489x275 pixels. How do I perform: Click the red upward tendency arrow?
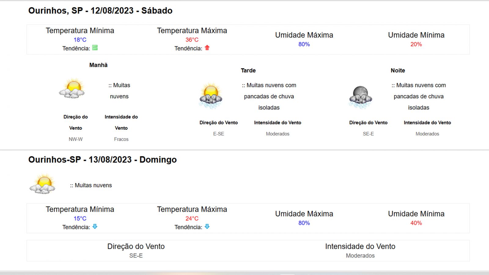tap(207, 48)
